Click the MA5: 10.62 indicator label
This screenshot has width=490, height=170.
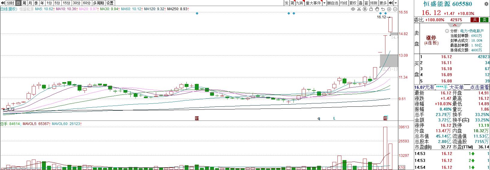[x=45, y=9]
